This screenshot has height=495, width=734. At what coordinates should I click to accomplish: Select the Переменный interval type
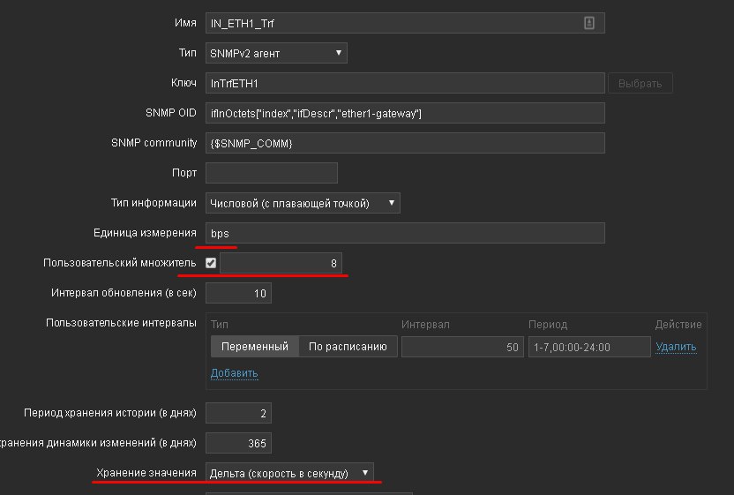255,347
